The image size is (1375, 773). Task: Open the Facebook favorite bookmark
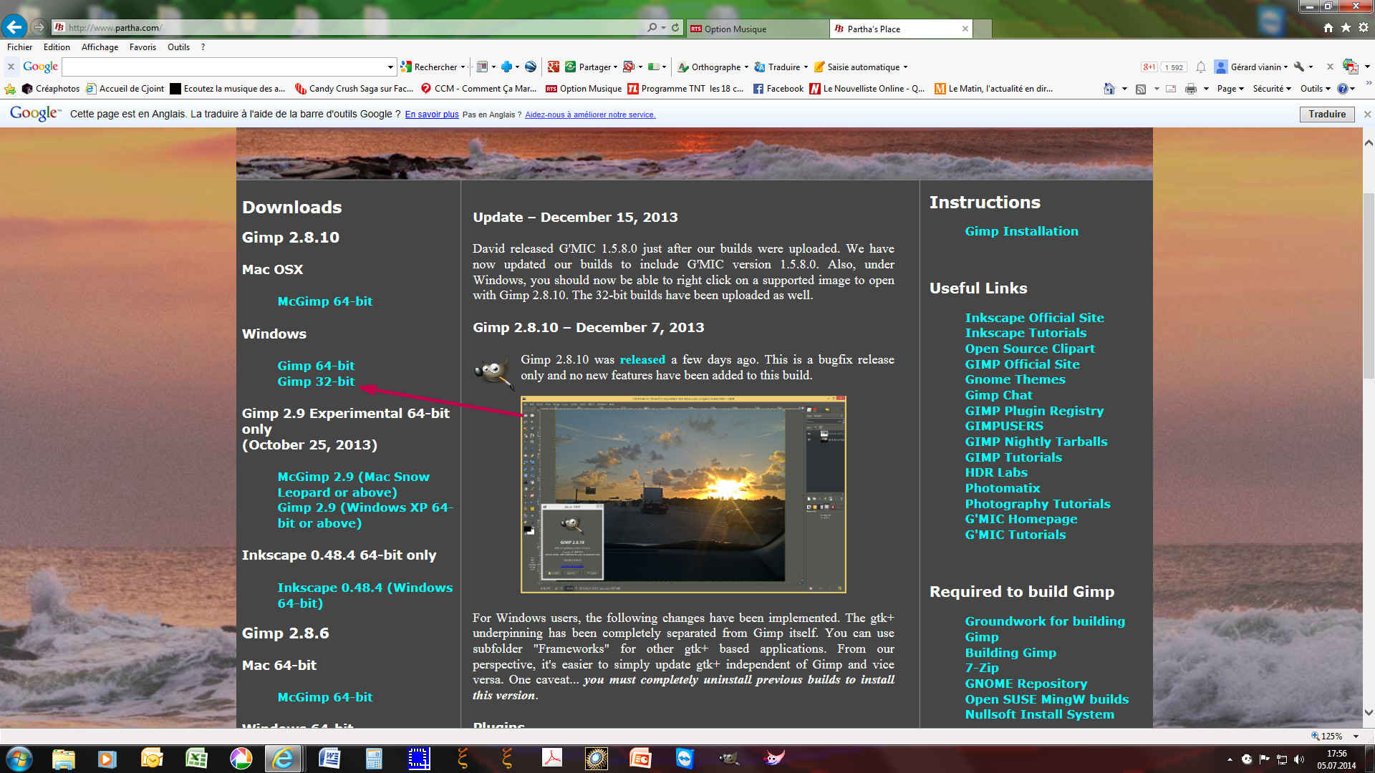778,89
